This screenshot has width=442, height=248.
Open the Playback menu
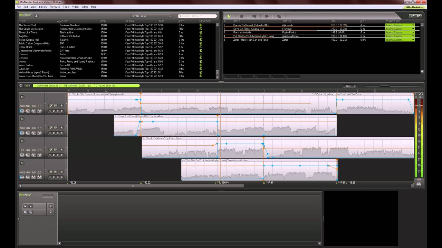(x=55, y=7)
